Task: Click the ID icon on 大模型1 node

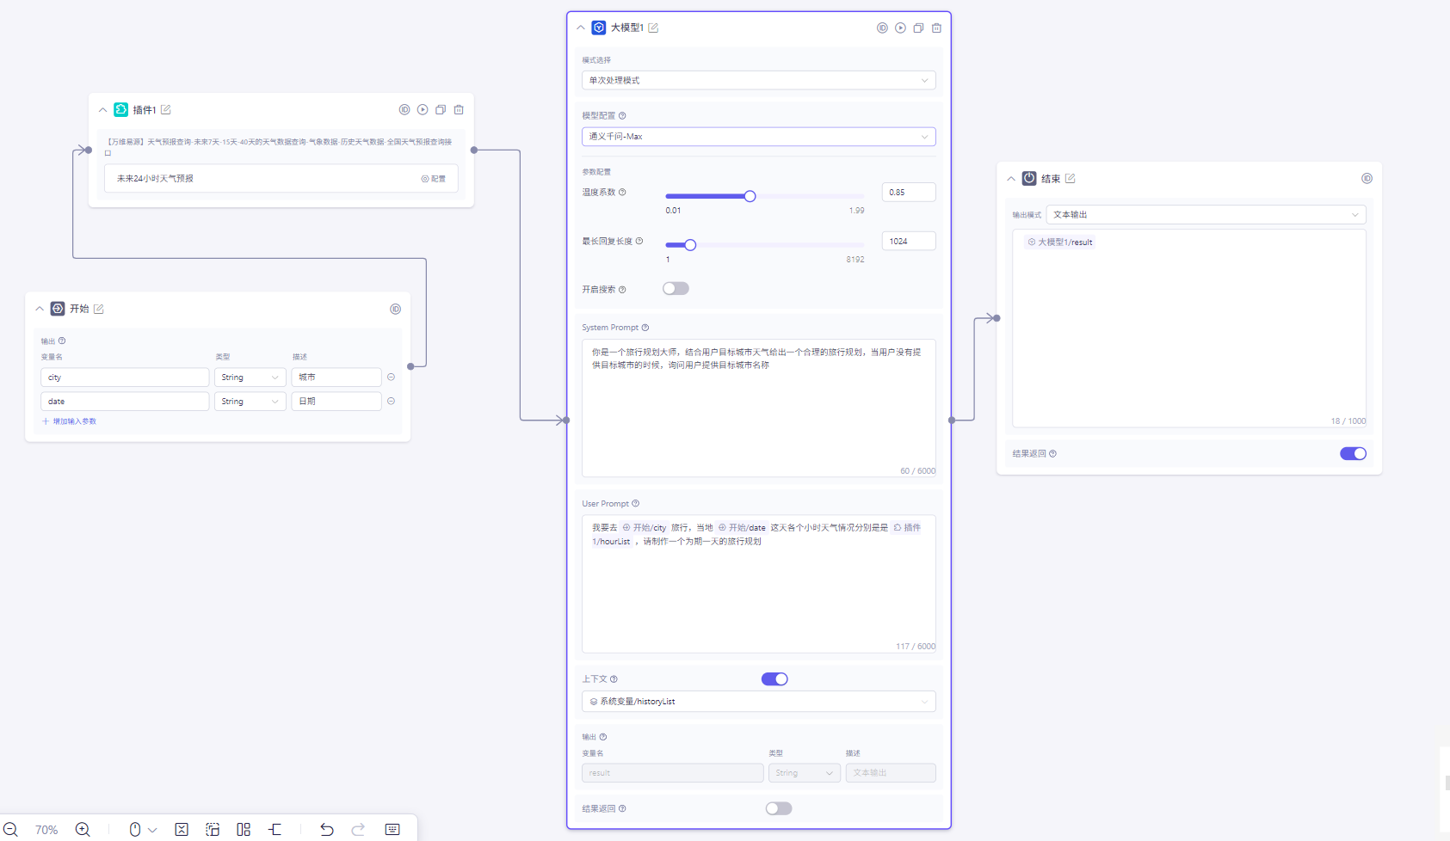Action: click(882, 28)
